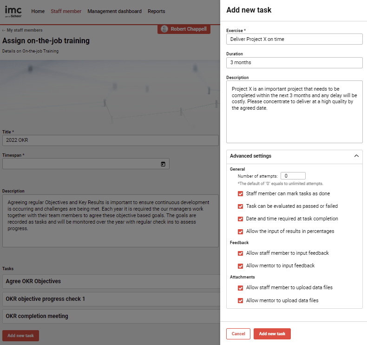The height and width of the screenshot is (345, 367).
Task: Toggle Task can be evaluated as passed or failed
Action: pyautogui.click(x=240, y=206)
